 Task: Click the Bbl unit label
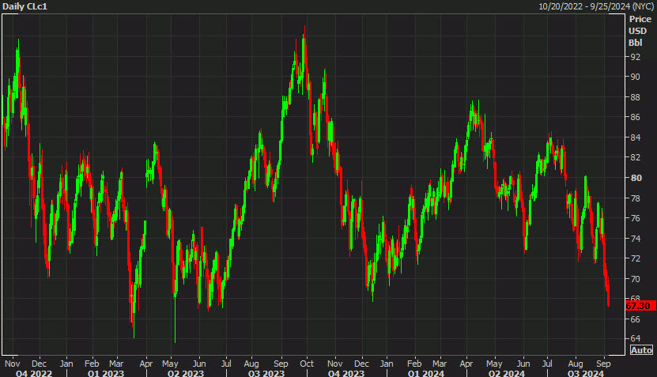(x=635, y=43)
